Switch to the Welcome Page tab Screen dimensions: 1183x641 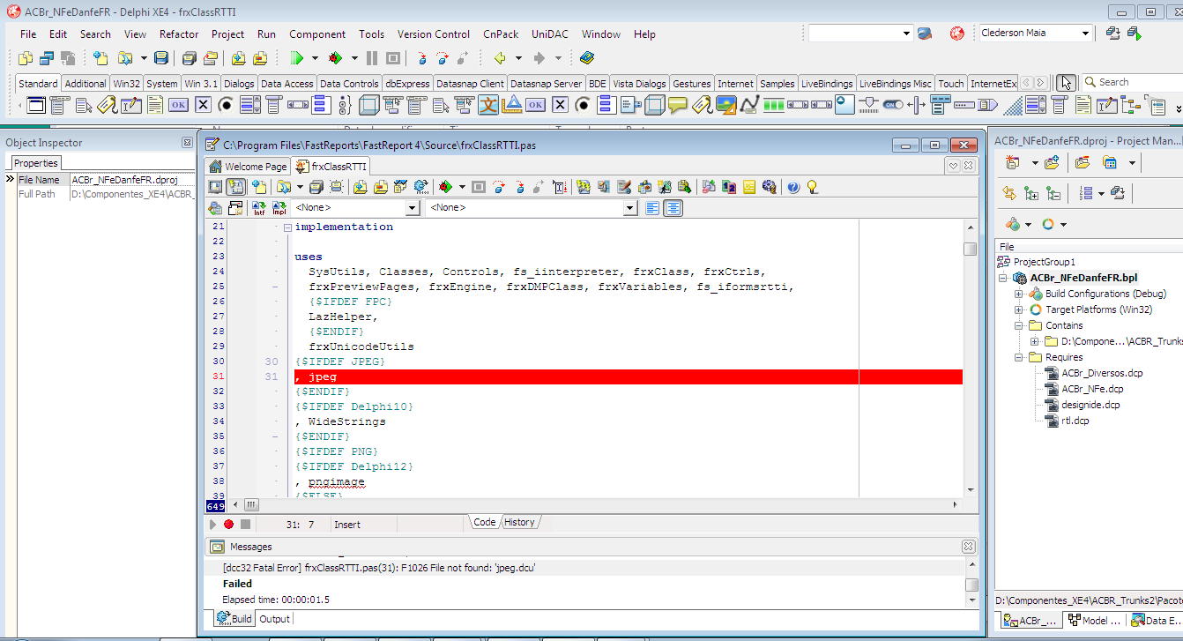pos(248,167)
